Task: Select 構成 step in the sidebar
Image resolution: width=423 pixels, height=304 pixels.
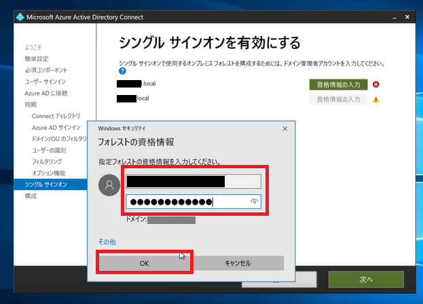Action: pyautogui.click(x=31, y=196)
